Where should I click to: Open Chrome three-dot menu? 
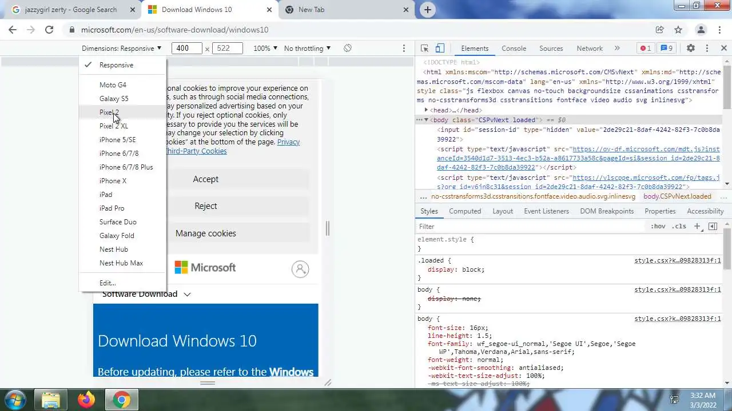click(720, 30)
